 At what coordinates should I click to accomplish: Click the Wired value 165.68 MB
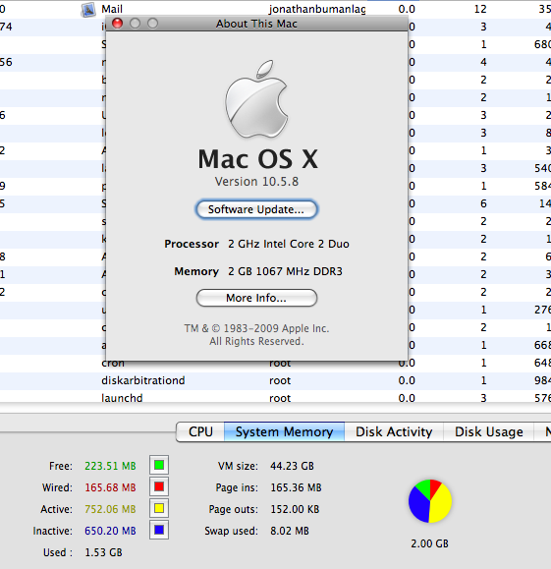110,487
